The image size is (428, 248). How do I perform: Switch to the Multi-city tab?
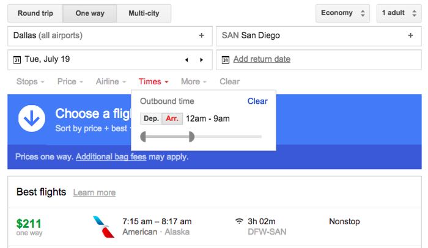click(x=144, y=13)
